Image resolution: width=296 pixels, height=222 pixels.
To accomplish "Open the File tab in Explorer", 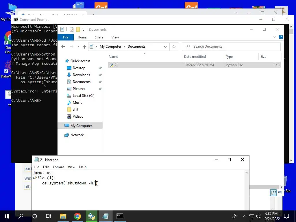I will pos(66,37).
